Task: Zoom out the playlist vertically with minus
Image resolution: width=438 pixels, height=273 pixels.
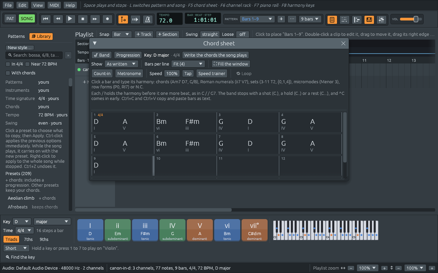Action: pos(398,268)
